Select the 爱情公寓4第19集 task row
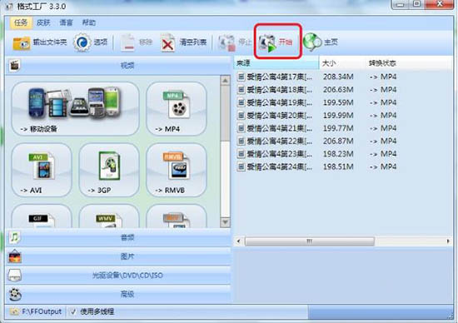The width and height of the screenshot is (458, 323). (x=343, y=102)
